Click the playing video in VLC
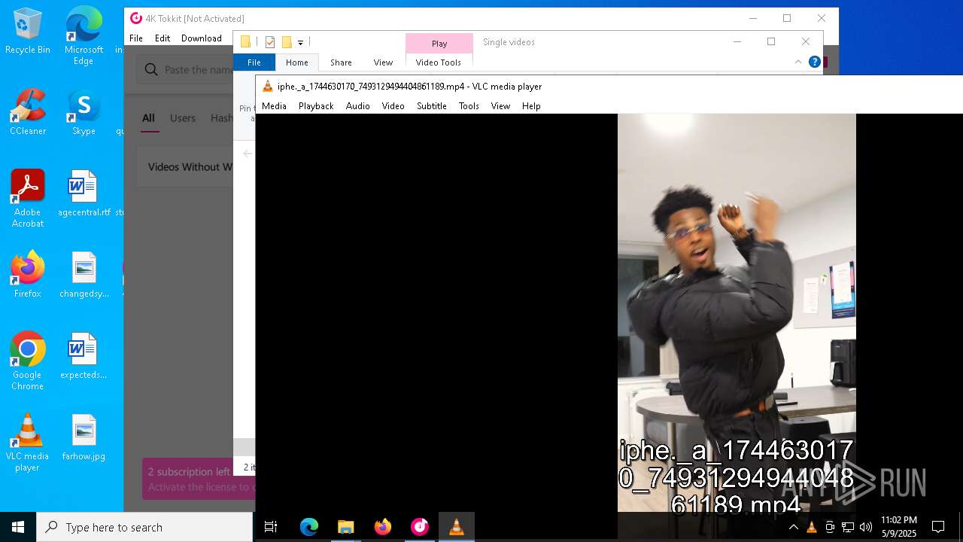This screenshot has width=963, height=542. tap(737, 313)
